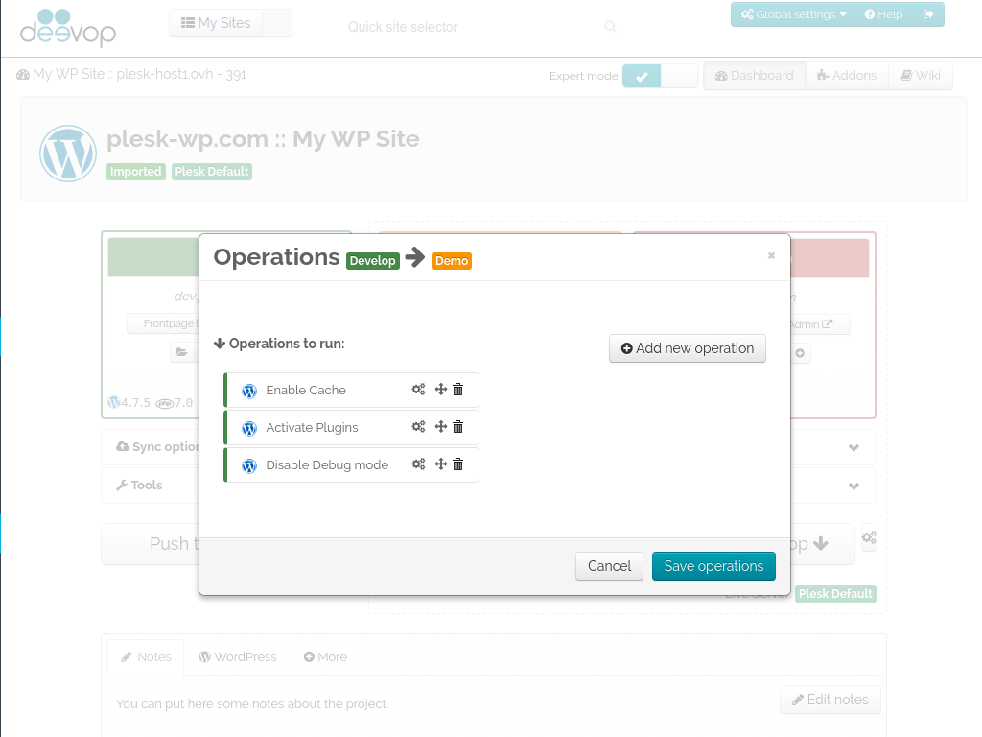Click the move icon on Activate Plugins

point(441,427)
